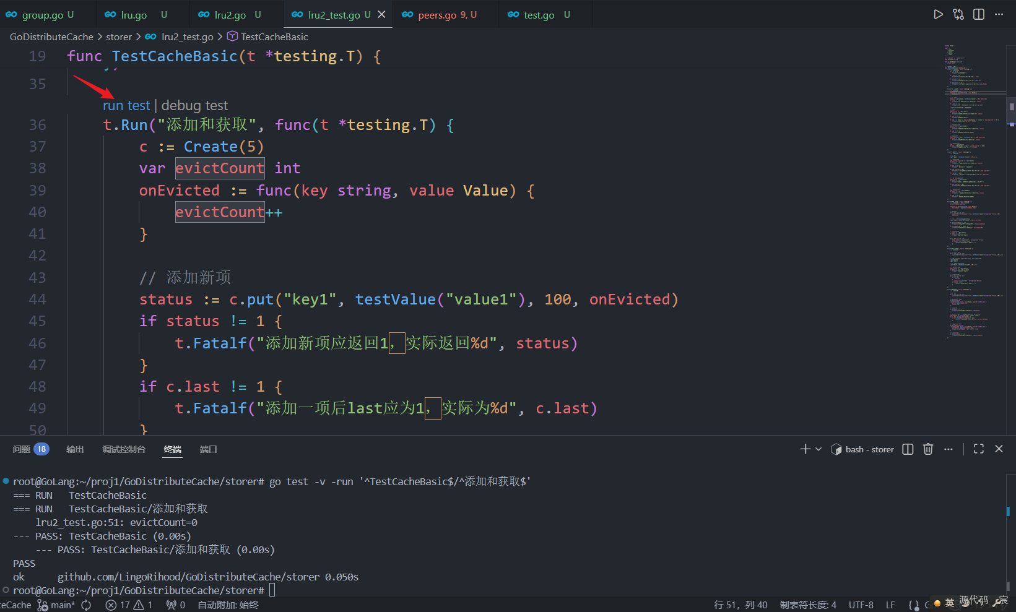Viewport: 1016px width, 612px height.
Task: Click line number 44 in gutter
Action: tap(37, 300)
